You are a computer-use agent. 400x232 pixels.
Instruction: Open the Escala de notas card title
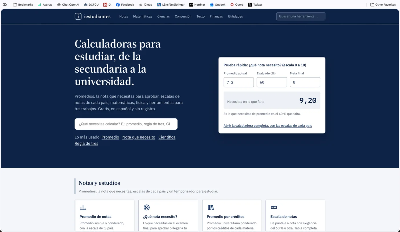(284, 217)
